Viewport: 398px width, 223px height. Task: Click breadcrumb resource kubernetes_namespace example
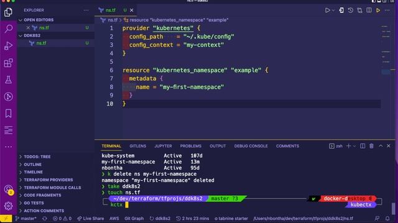pos(176,20)
